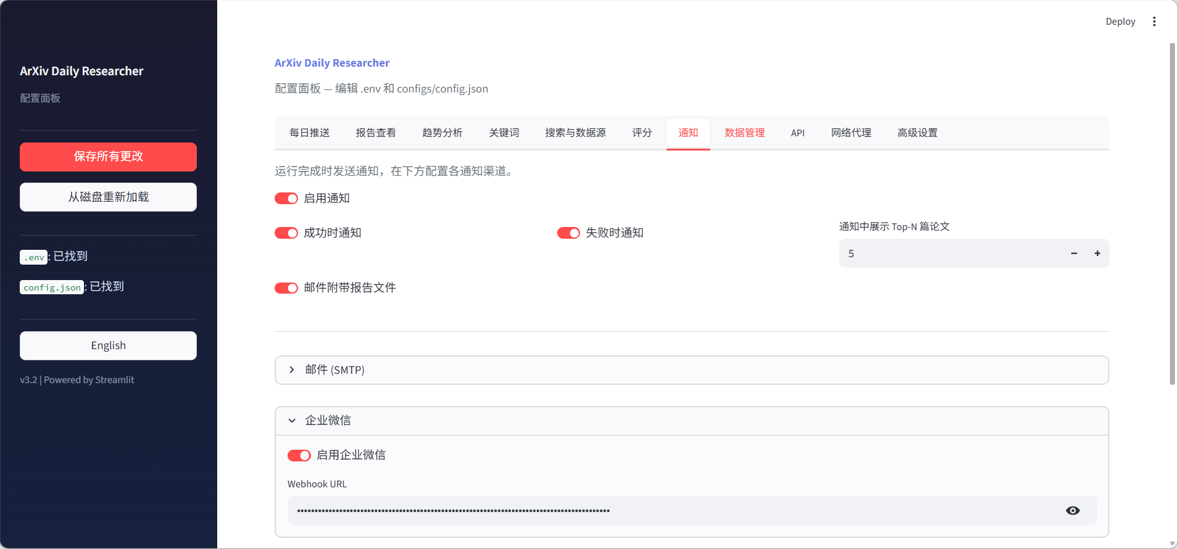
Task: Toggle the 启用通知 switch
Action: [x=286, y=199]
